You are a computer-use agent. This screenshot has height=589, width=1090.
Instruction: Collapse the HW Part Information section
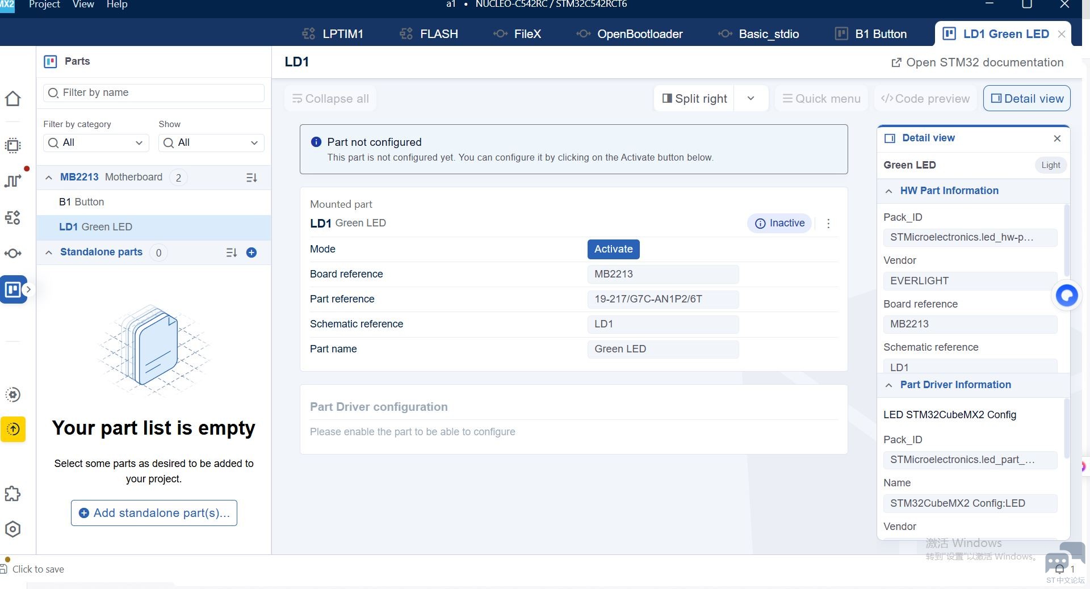888,191
